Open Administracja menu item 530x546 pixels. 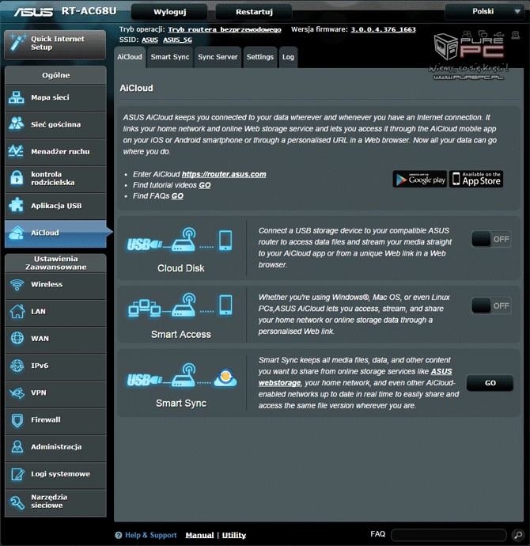55,447
